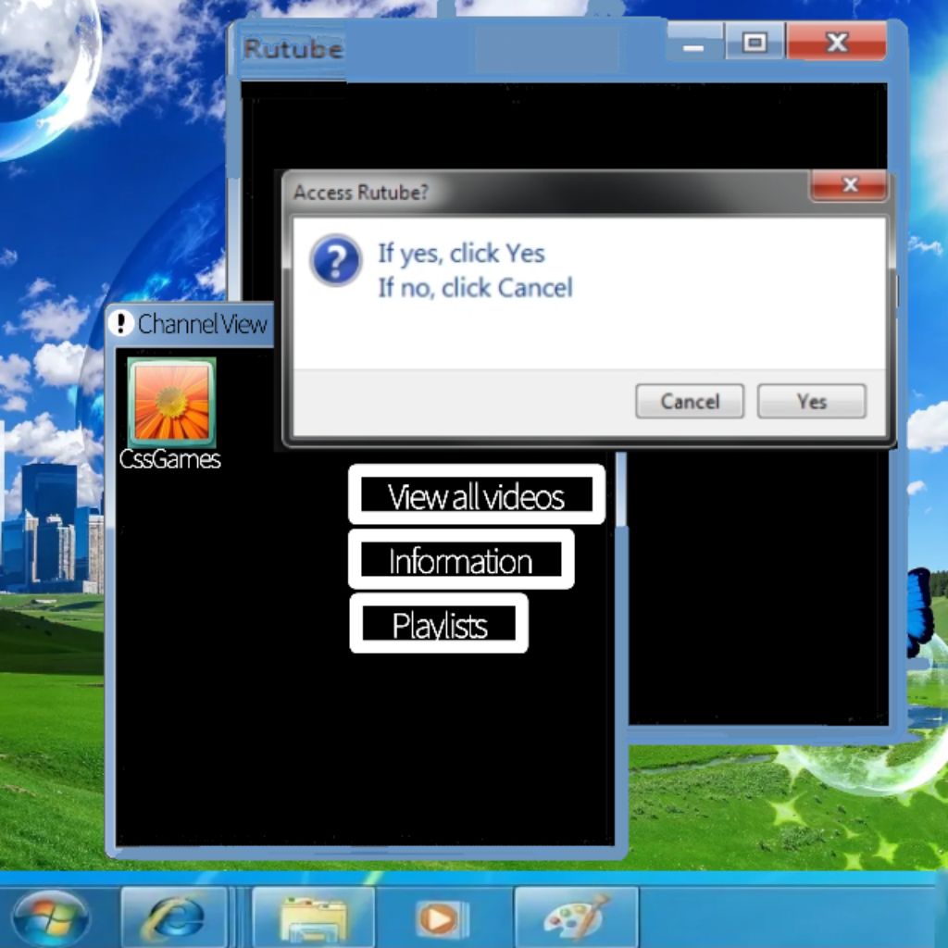Close the Rutube window
Screen dimensions: 948x948
pos(837,43)
